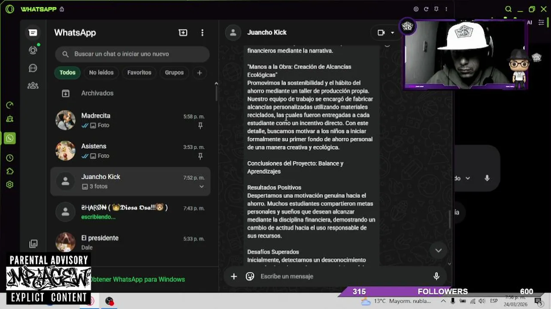Image resolution: width=551 pixels, height=309 pixels.
Task: Click the browser search magnifier icon
Action: [508, 9]
